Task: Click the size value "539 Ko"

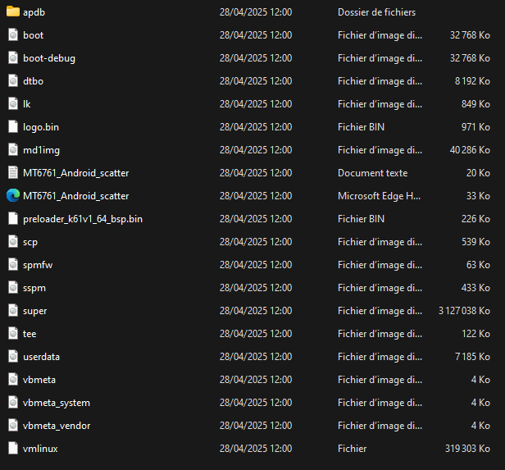Action: [x=475, y=242]
